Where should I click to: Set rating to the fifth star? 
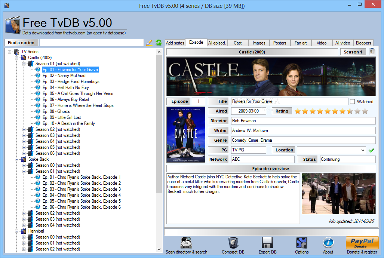[x=328, y=111]
